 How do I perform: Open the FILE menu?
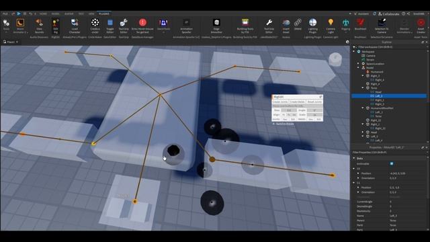(5, 13)
